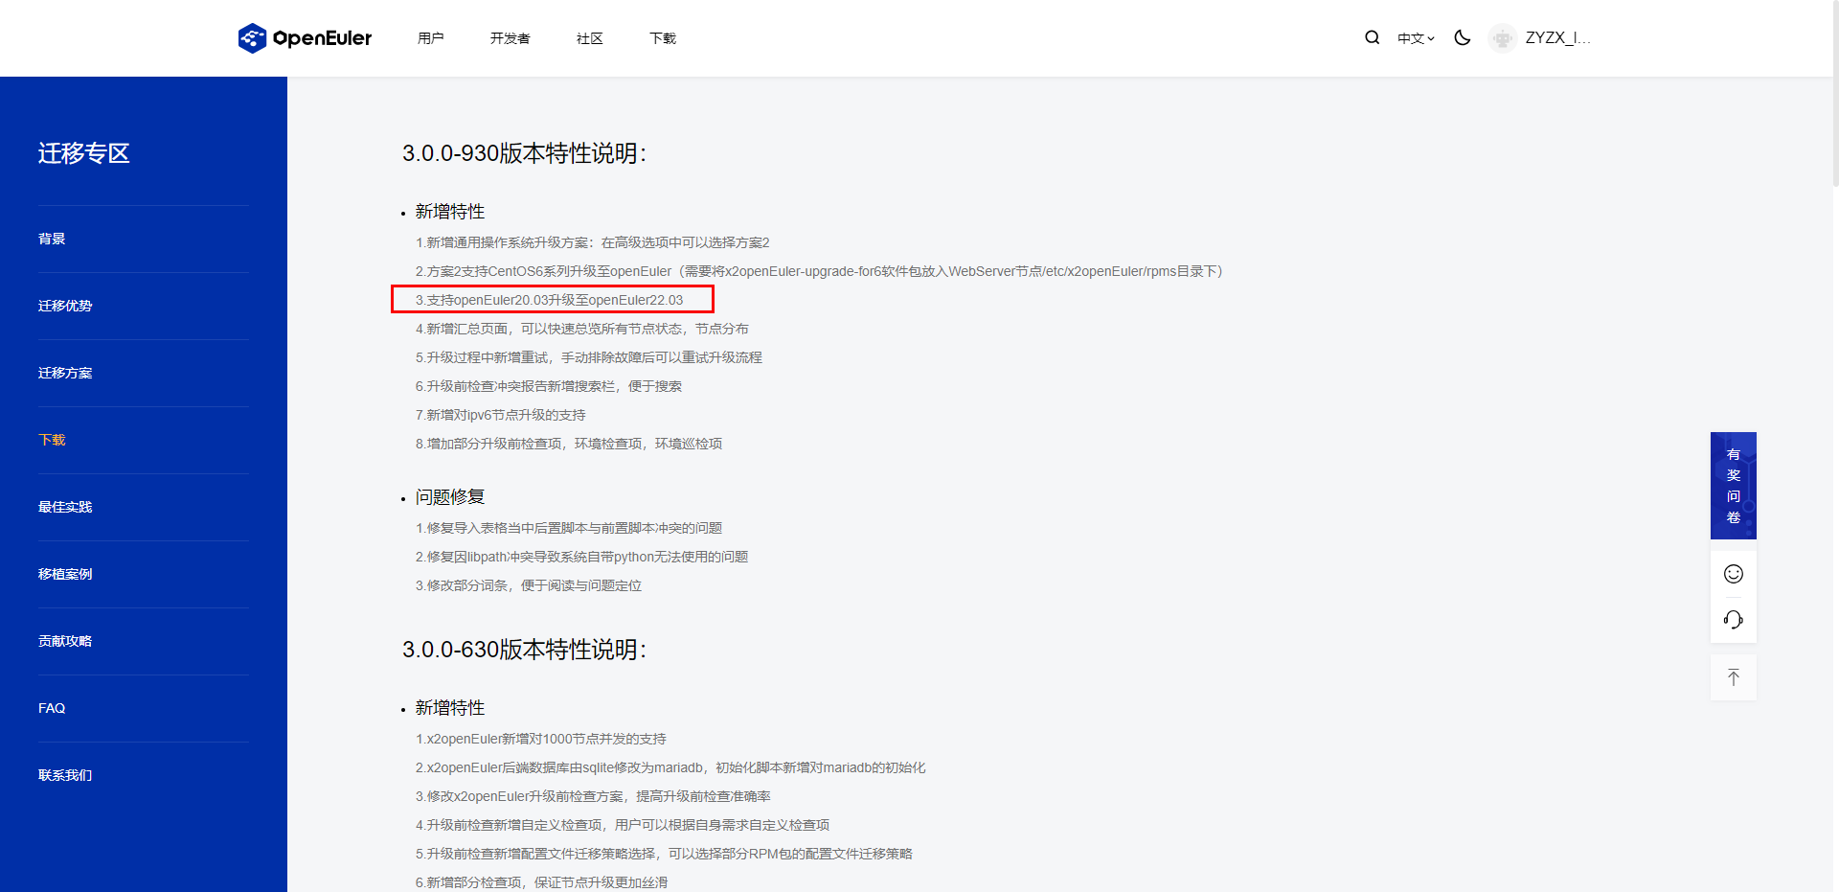Click the back-to-top arrow button
This screenshot has width=1839, height=892.
pyautogui.click(x=1733, y=677)
